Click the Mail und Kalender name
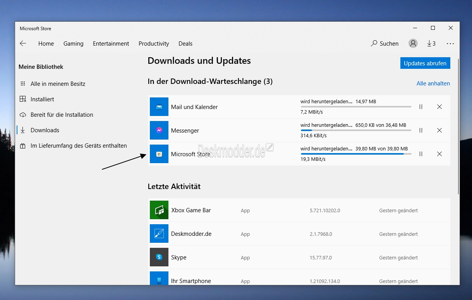This screenshot has width=472, height=300. [194, 107]
